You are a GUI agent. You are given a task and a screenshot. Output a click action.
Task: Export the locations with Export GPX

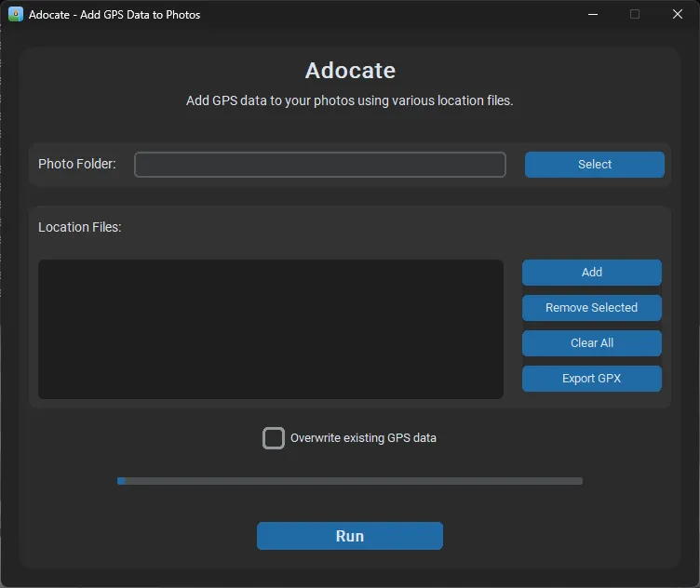point(591,379)
